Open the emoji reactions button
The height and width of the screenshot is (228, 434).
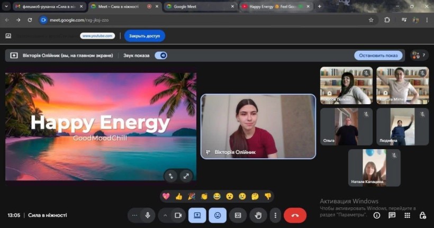click(x=217, y=215)
